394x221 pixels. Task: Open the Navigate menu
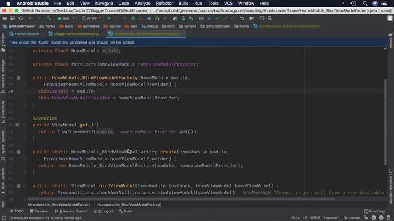coord(104,4)
